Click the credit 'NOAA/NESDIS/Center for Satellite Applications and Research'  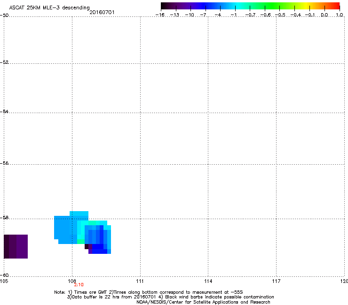(x=203, y=302)
